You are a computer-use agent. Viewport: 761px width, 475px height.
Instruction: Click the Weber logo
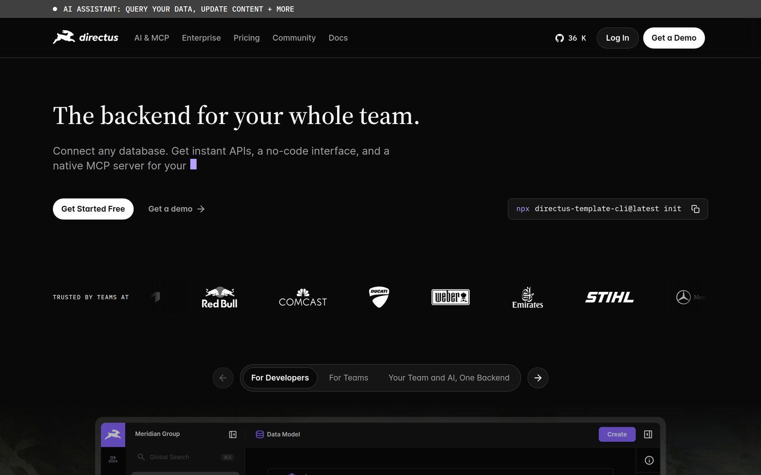(450, 297)
